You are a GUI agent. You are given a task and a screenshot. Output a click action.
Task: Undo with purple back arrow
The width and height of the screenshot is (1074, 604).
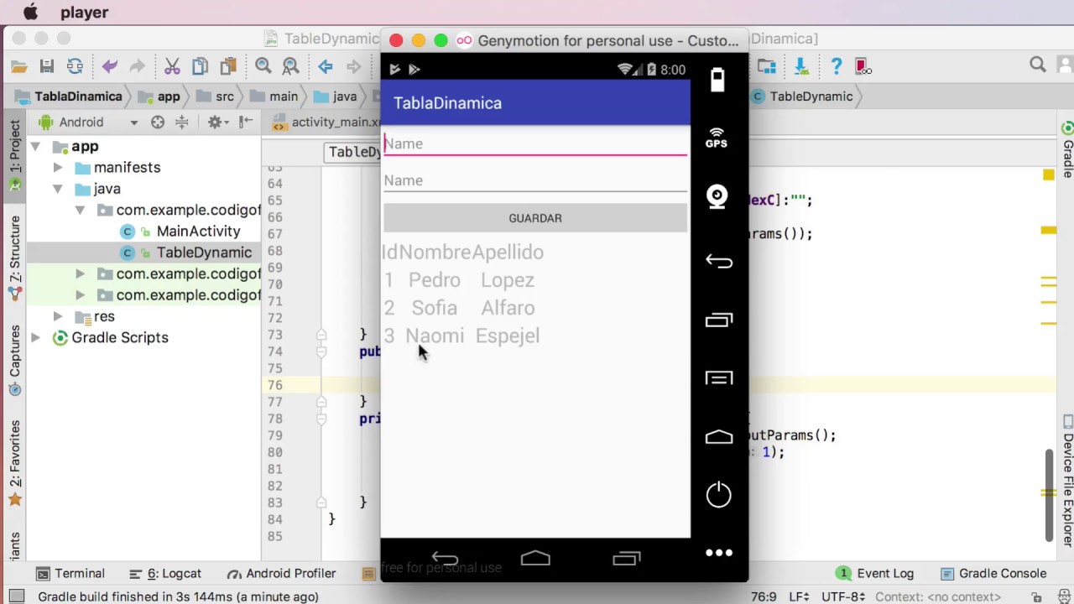(109, 66)
